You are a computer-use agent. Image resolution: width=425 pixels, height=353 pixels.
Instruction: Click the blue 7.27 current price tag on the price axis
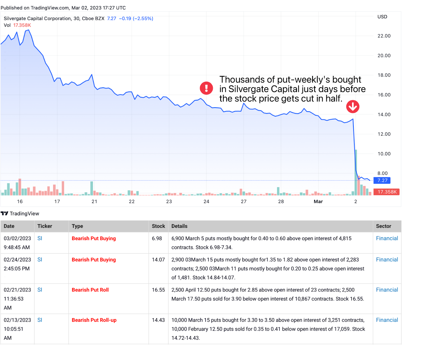point(382,180)
